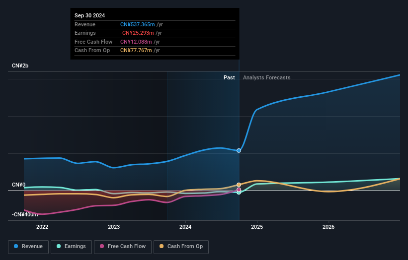Click the revenue value CN¥537.365m

coord(137,24)
